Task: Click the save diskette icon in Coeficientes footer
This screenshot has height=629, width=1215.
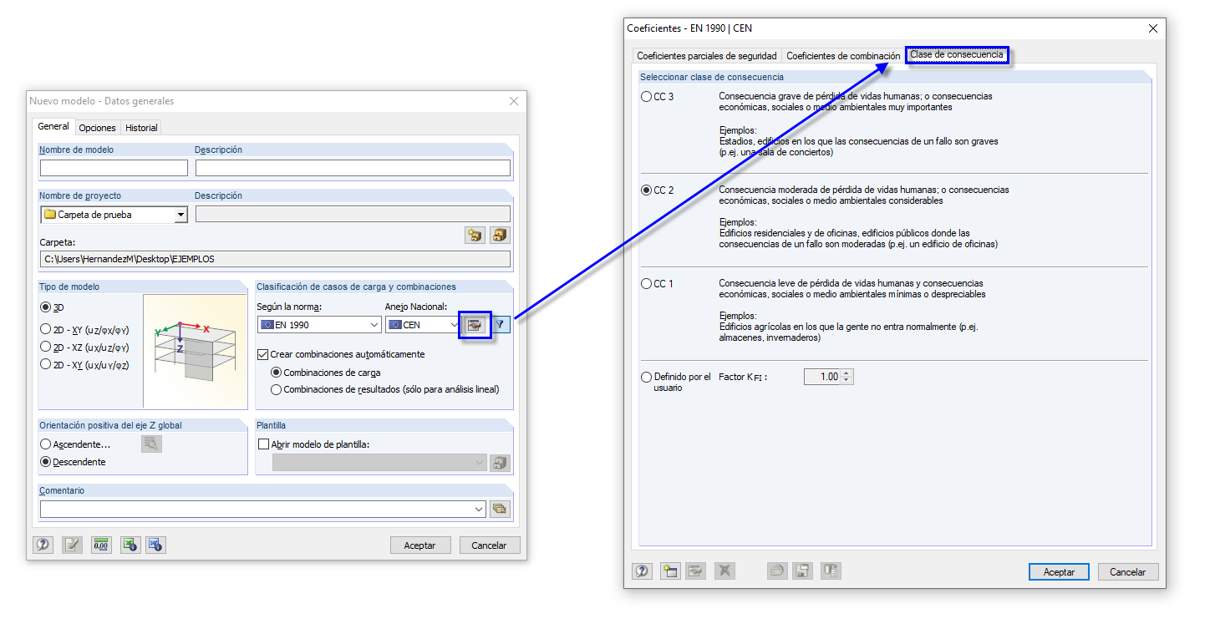Action: (x=802, y=571)
